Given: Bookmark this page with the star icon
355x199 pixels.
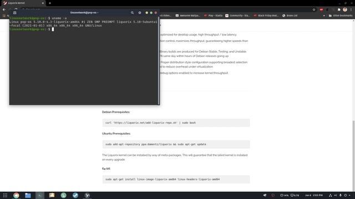Looking at the screenshot, I should tap(314, 9).
